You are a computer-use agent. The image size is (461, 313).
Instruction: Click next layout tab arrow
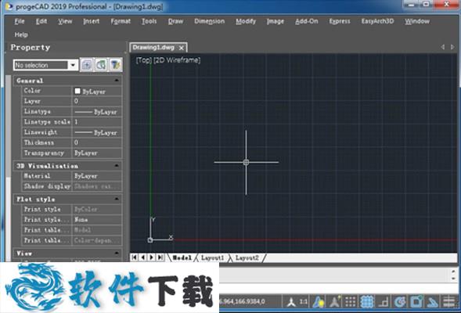click(151, 257)
